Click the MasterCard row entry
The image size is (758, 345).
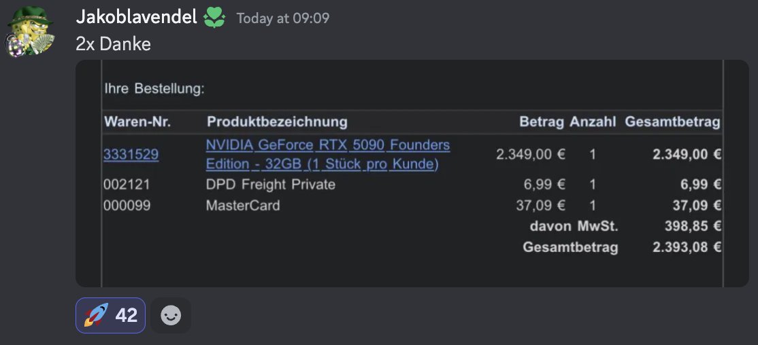point(243,206)
